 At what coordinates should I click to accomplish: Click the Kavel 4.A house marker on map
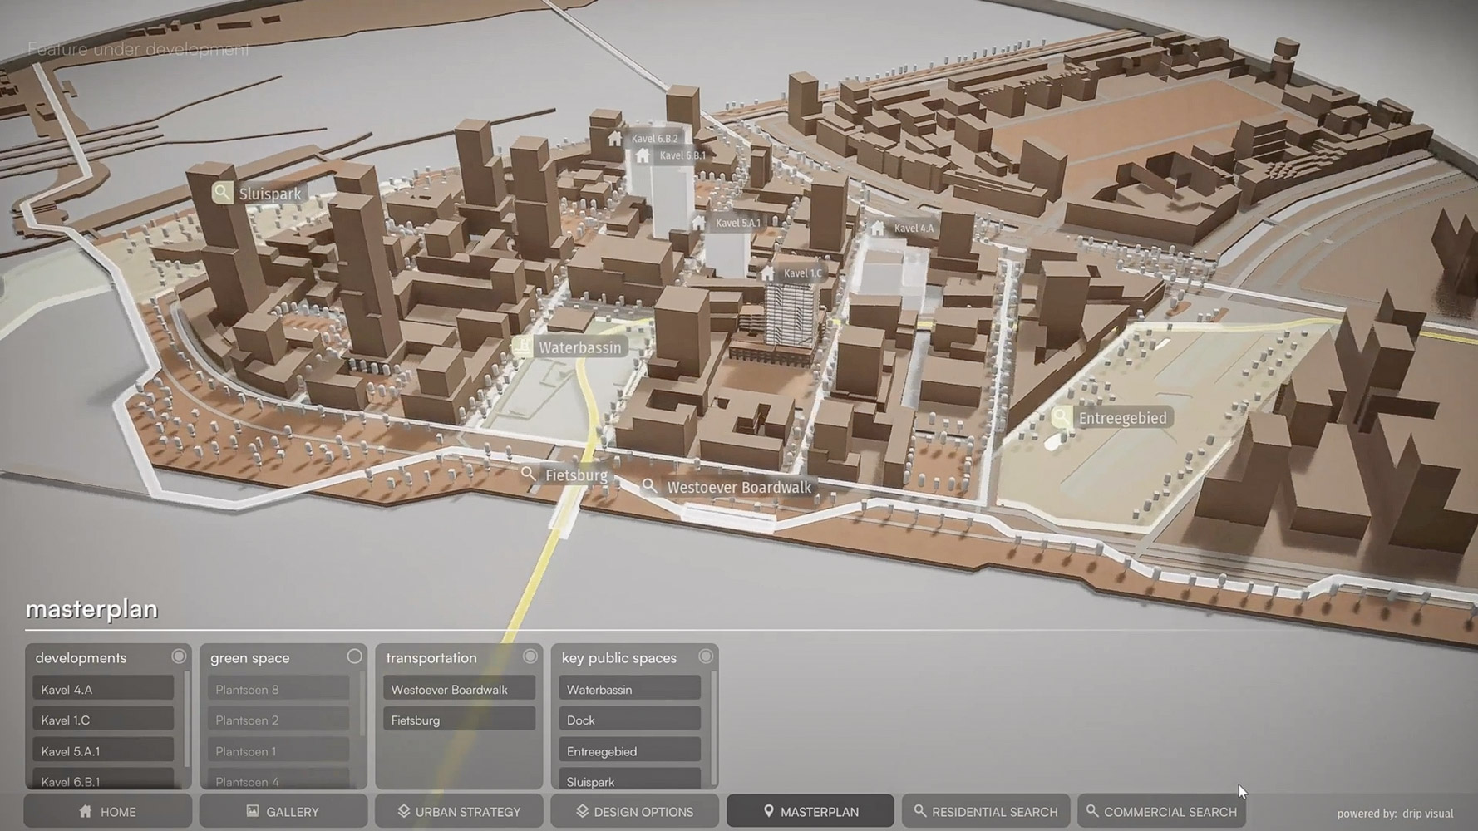(879, 228)
